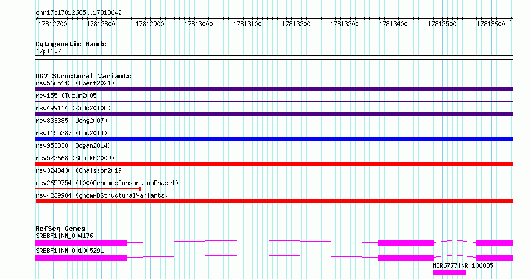Image resolution: width=530 pixels, height=279 pixels.
Task: Open the SREBF1|NM_001005291 transcript label
Action: point(70,251)
